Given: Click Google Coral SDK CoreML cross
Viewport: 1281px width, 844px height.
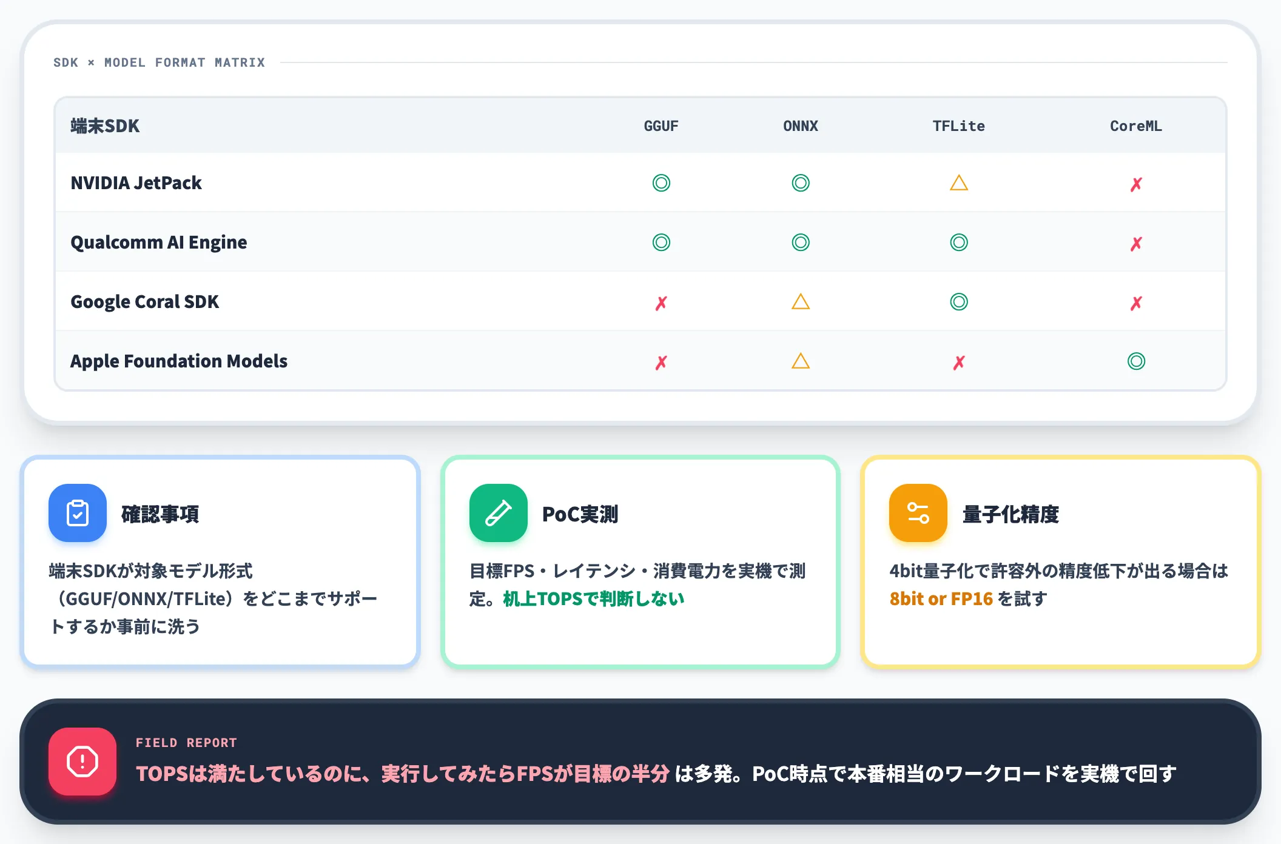Looking at the screenshot, I should [1136, 303].
